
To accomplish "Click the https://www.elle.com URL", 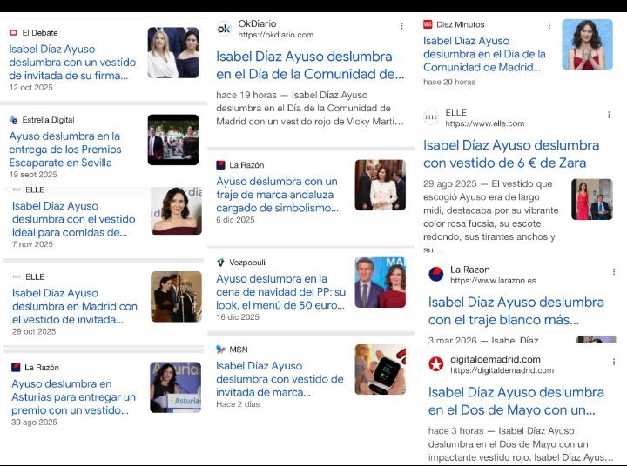I will point(485,123).
